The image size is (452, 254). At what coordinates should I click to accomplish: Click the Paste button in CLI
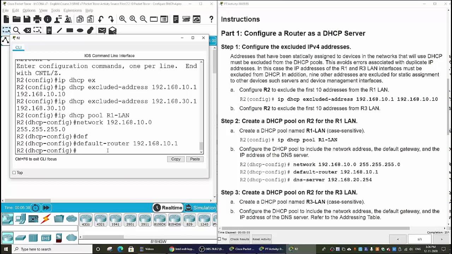coord(195,159)
